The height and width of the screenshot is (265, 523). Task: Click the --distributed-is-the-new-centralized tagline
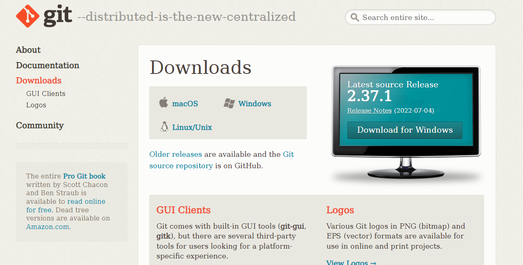[186, 17]
